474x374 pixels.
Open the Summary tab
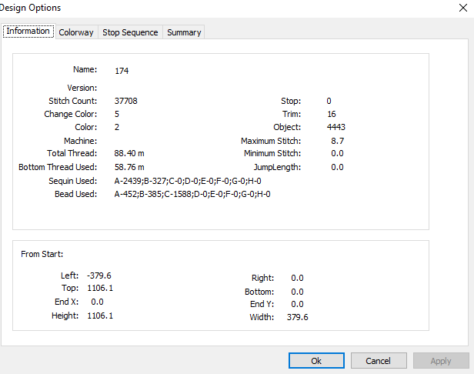tap(184, 32)
